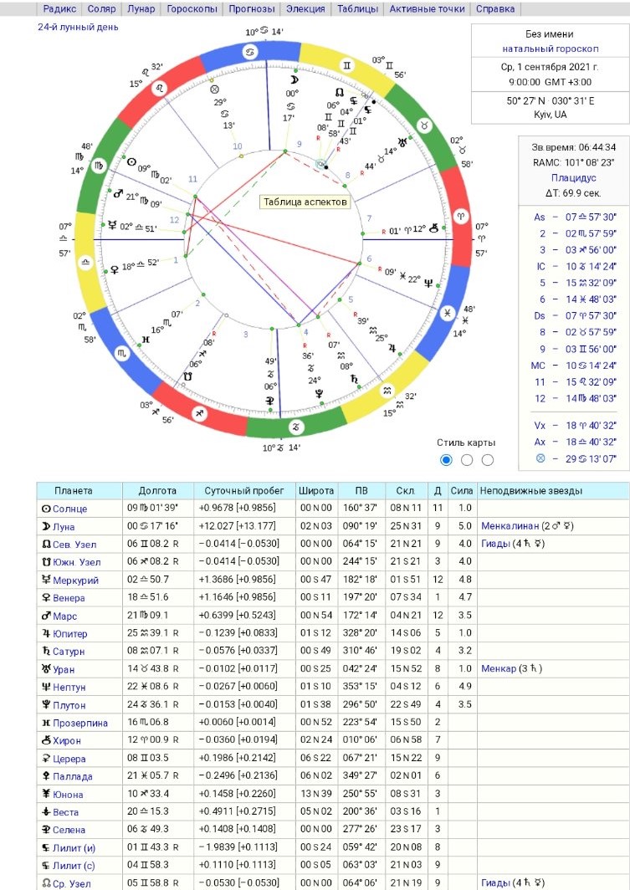Select the first chart style radio button
The image size is (630, 890).
446,460
